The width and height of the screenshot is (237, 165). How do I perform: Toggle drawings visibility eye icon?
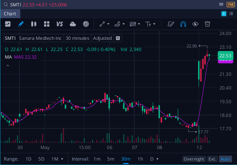point(195,24)
